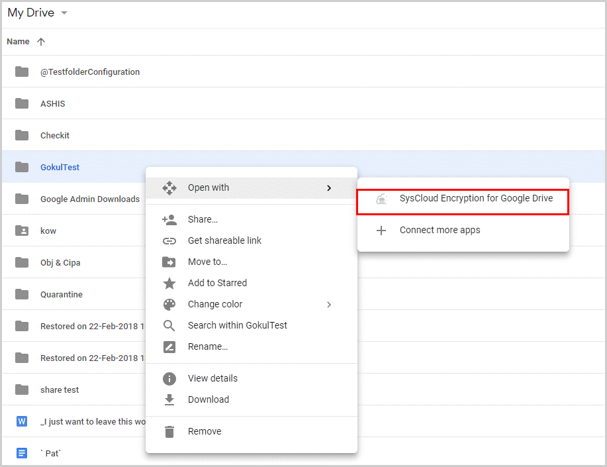Click the Remove trash icon

tap(170, 431)
